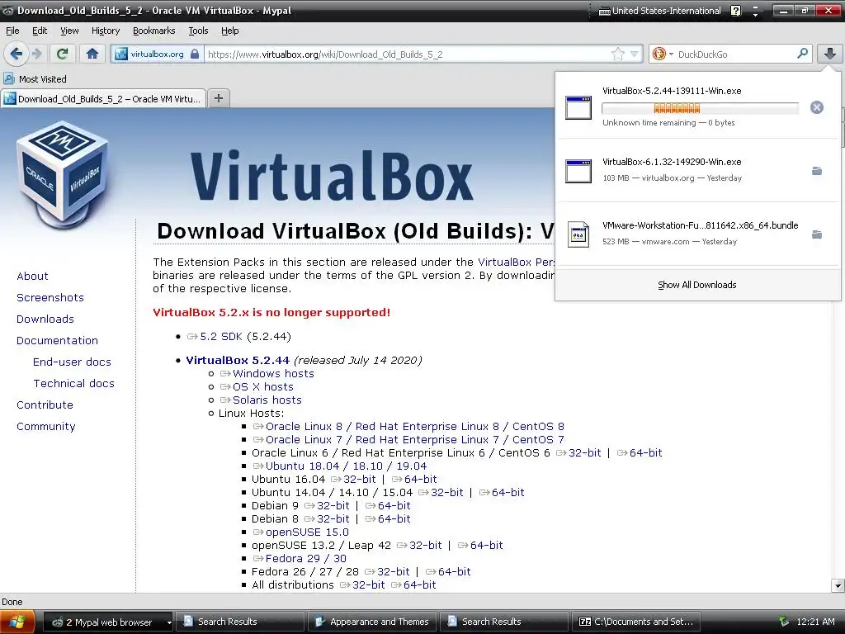
Task: Open the URL history dropdown arrow
Action: coord(635,54)
